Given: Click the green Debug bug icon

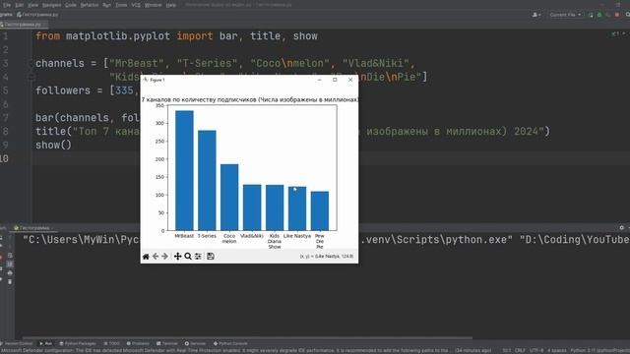Looking at the screenshot, I should click(x=599, y=15).
